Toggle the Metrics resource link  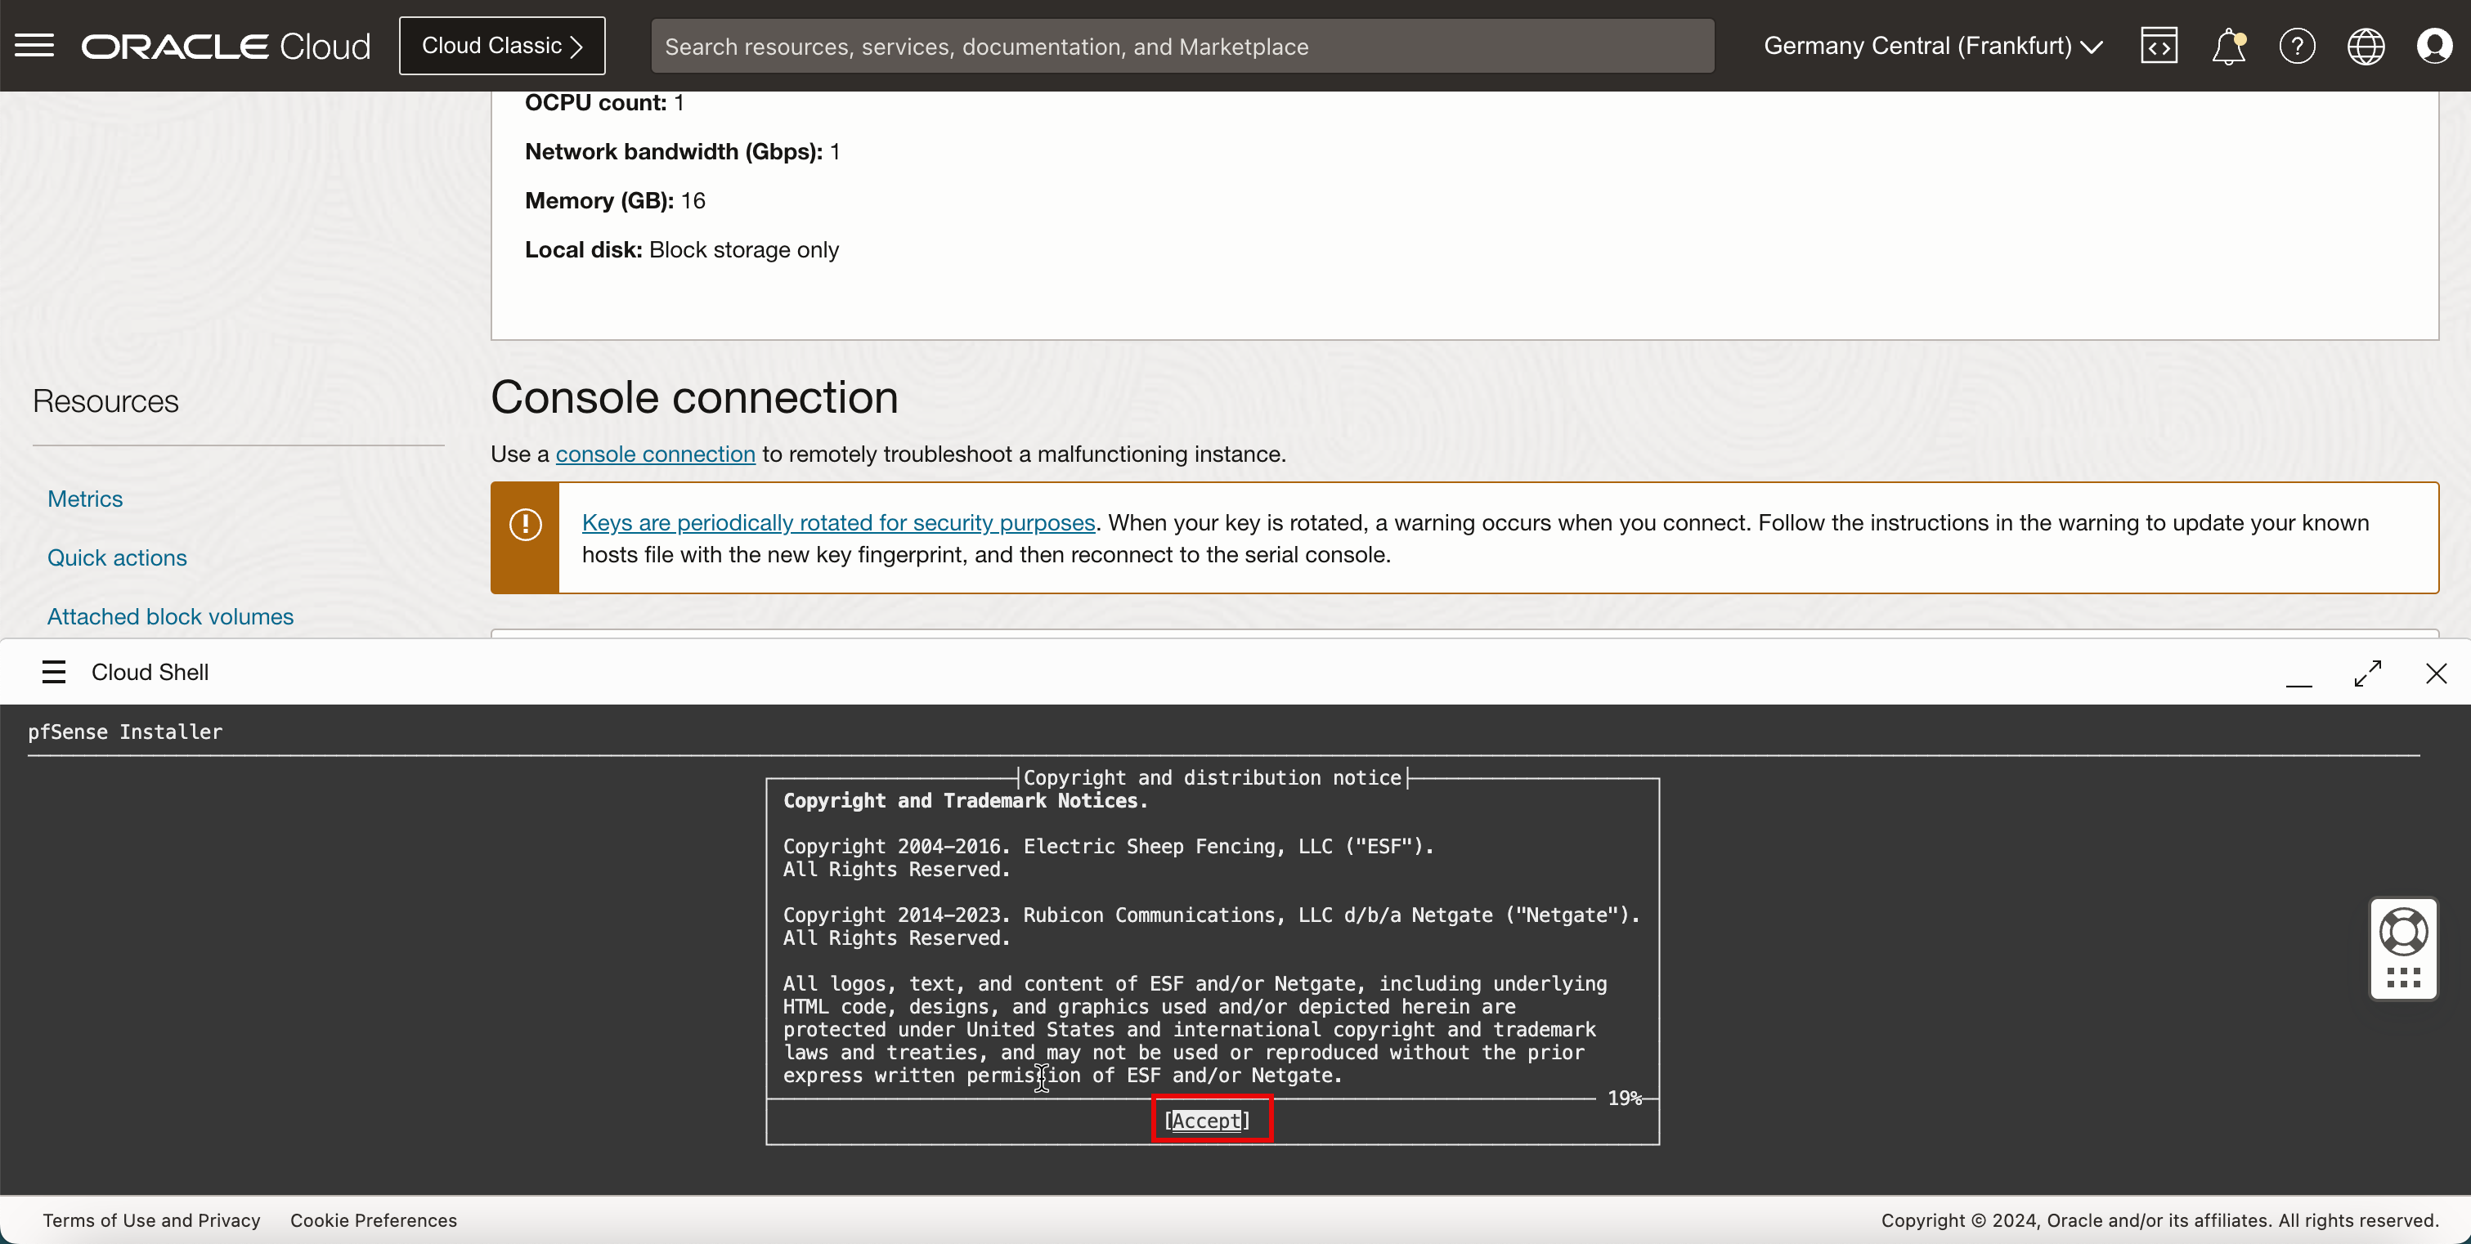pos(84,499)
